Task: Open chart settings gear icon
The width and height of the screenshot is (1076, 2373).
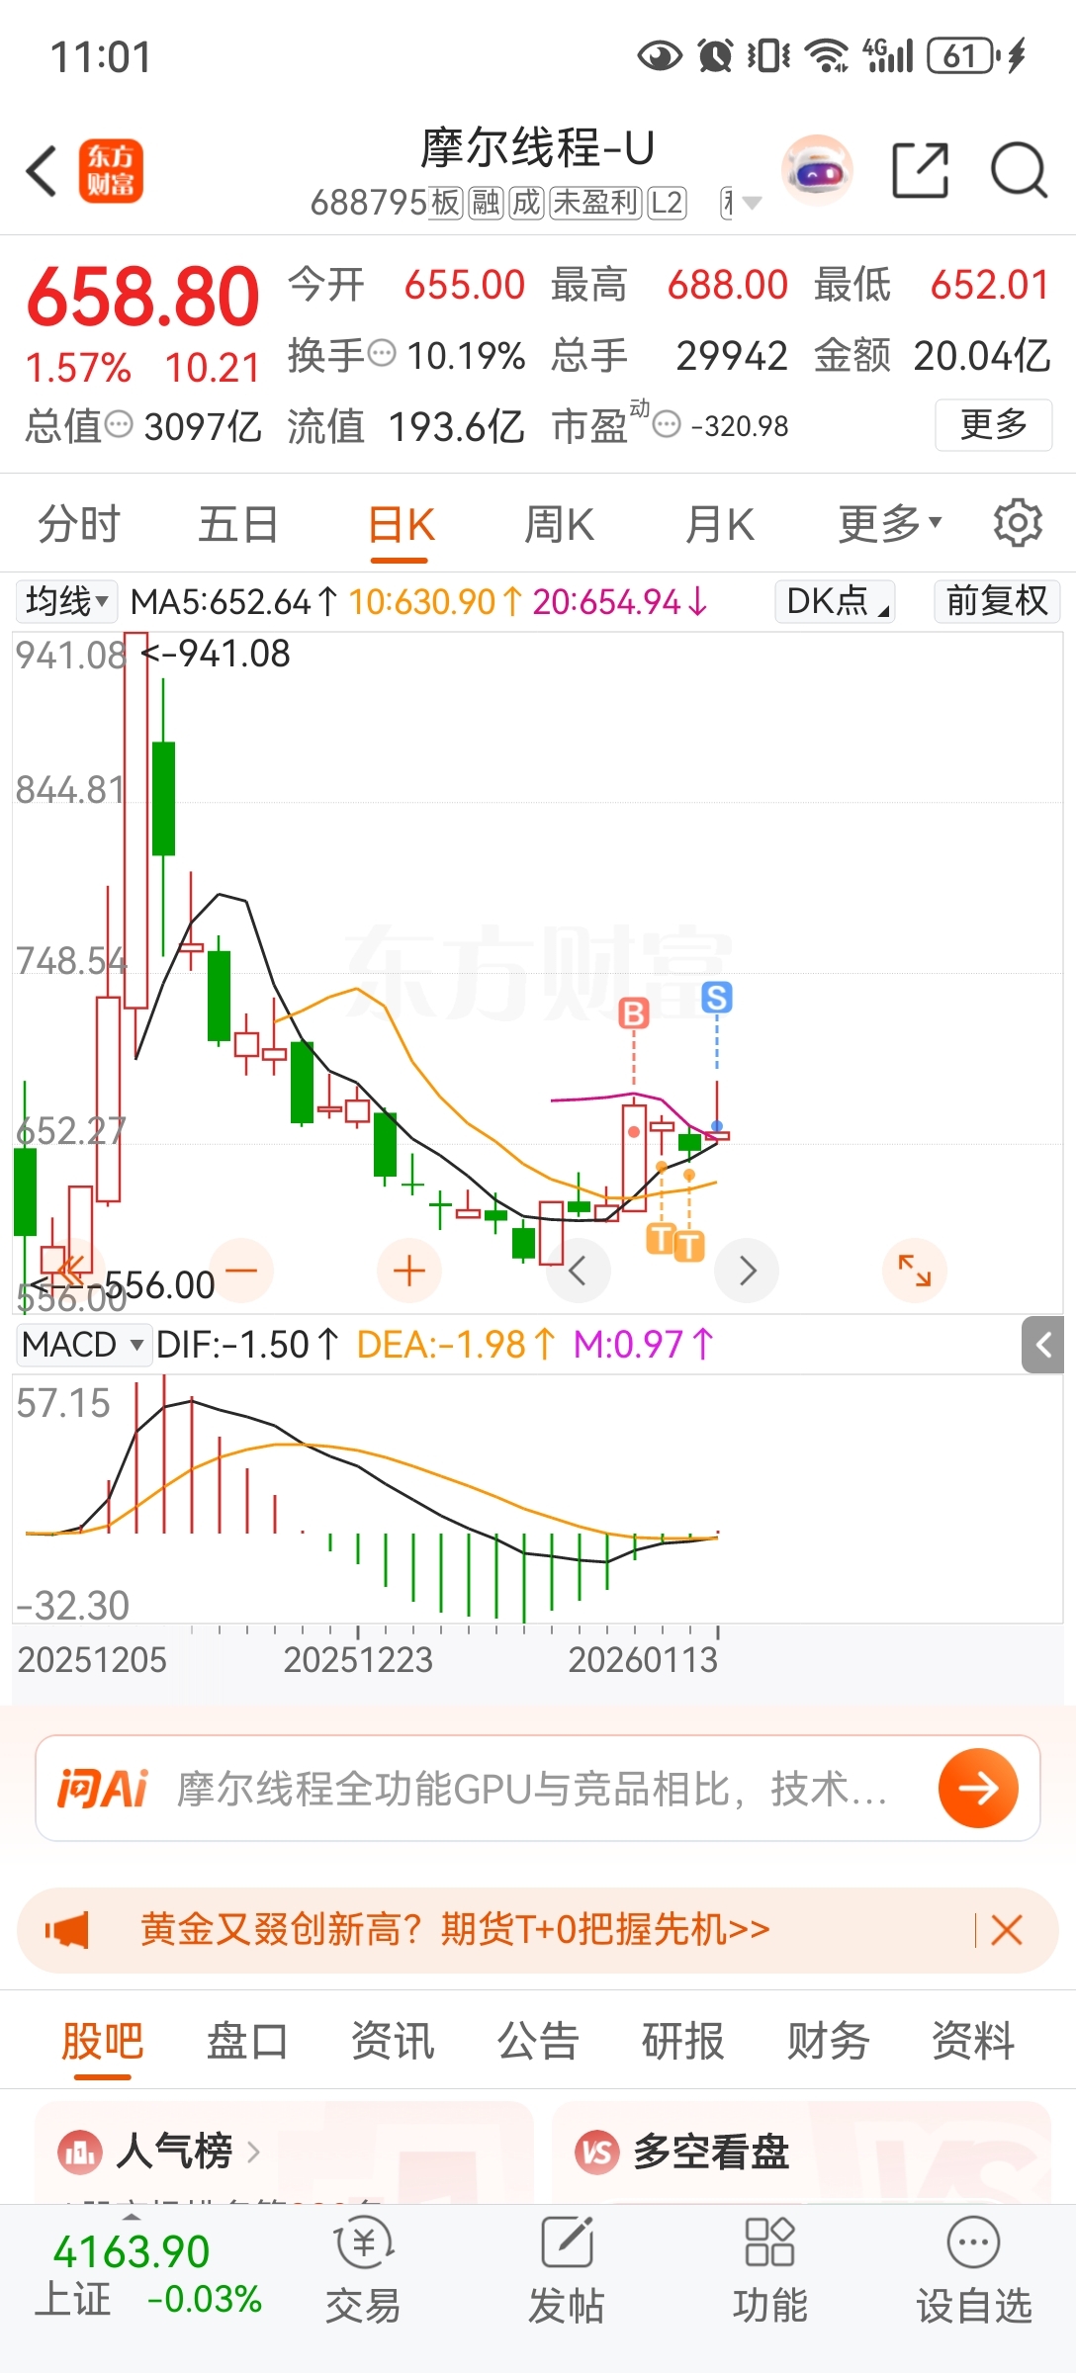Action: [x=1018, y=523]
